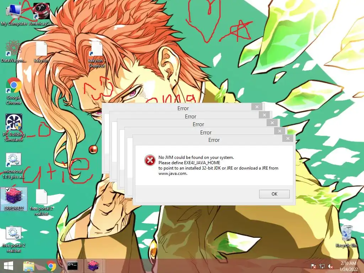The width and height of the screenshot is (364, 273).
Task: Close the second Error dialog behind front
Action: click(x=280, y=131)
